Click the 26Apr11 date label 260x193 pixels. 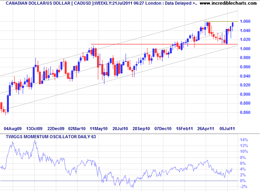coord(206,129)
